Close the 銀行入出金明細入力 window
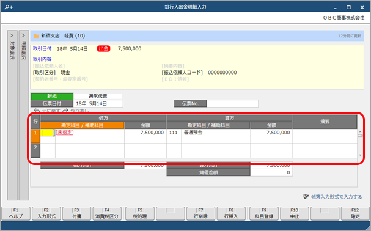371x231 pixels. pos(362,7)
